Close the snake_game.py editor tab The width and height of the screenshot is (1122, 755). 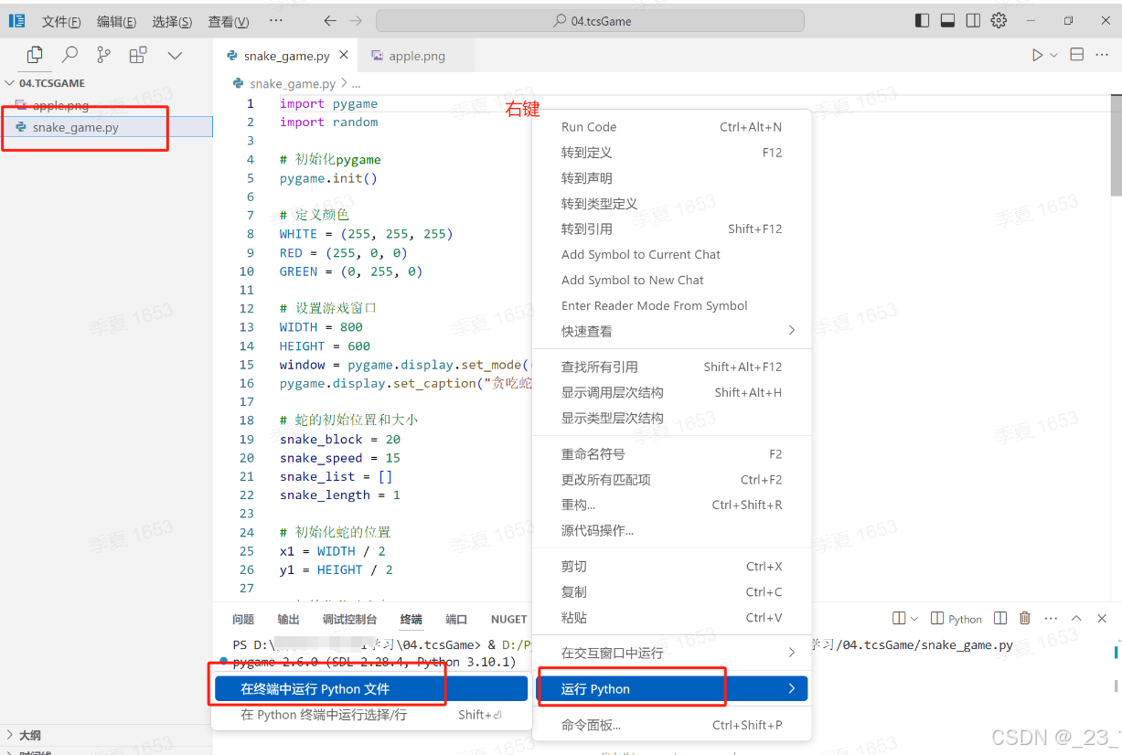[x=344, y=56]
